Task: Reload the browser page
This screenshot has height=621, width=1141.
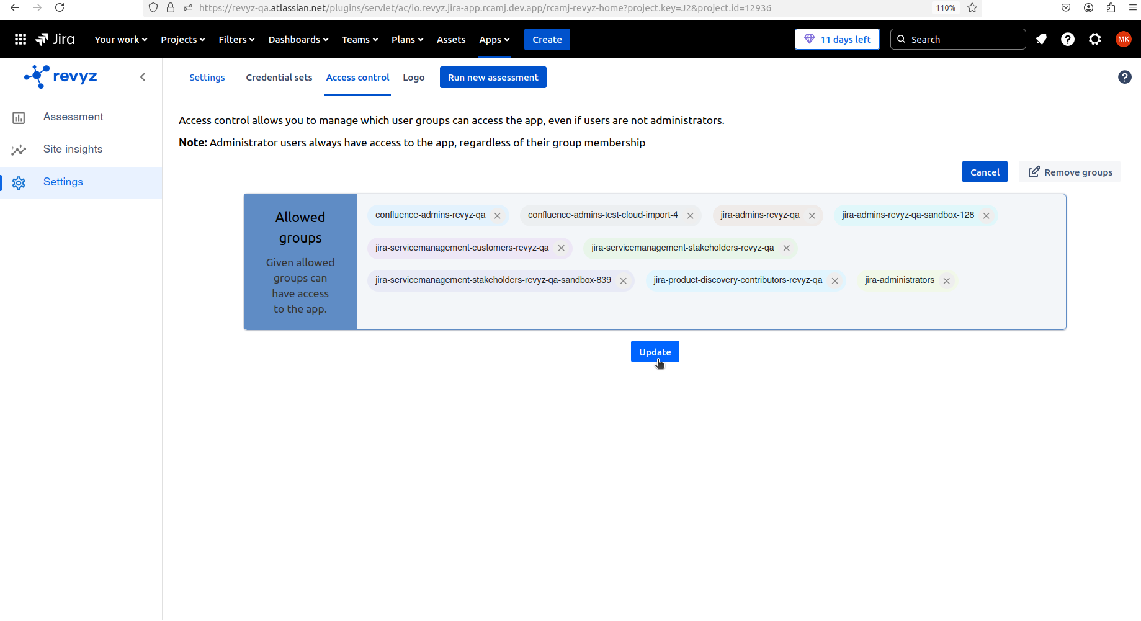Action: 60,7
